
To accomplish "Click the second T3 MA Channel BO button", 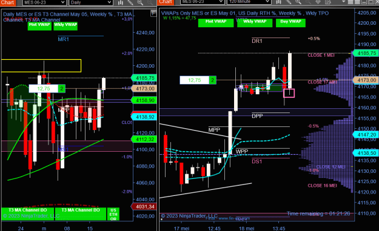I will [x=81, y=213].
